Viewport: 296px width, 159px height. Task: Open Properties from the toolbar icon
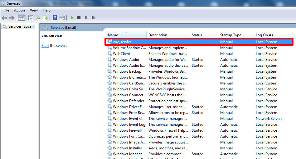pyautogui.click(x=31, y=18)
